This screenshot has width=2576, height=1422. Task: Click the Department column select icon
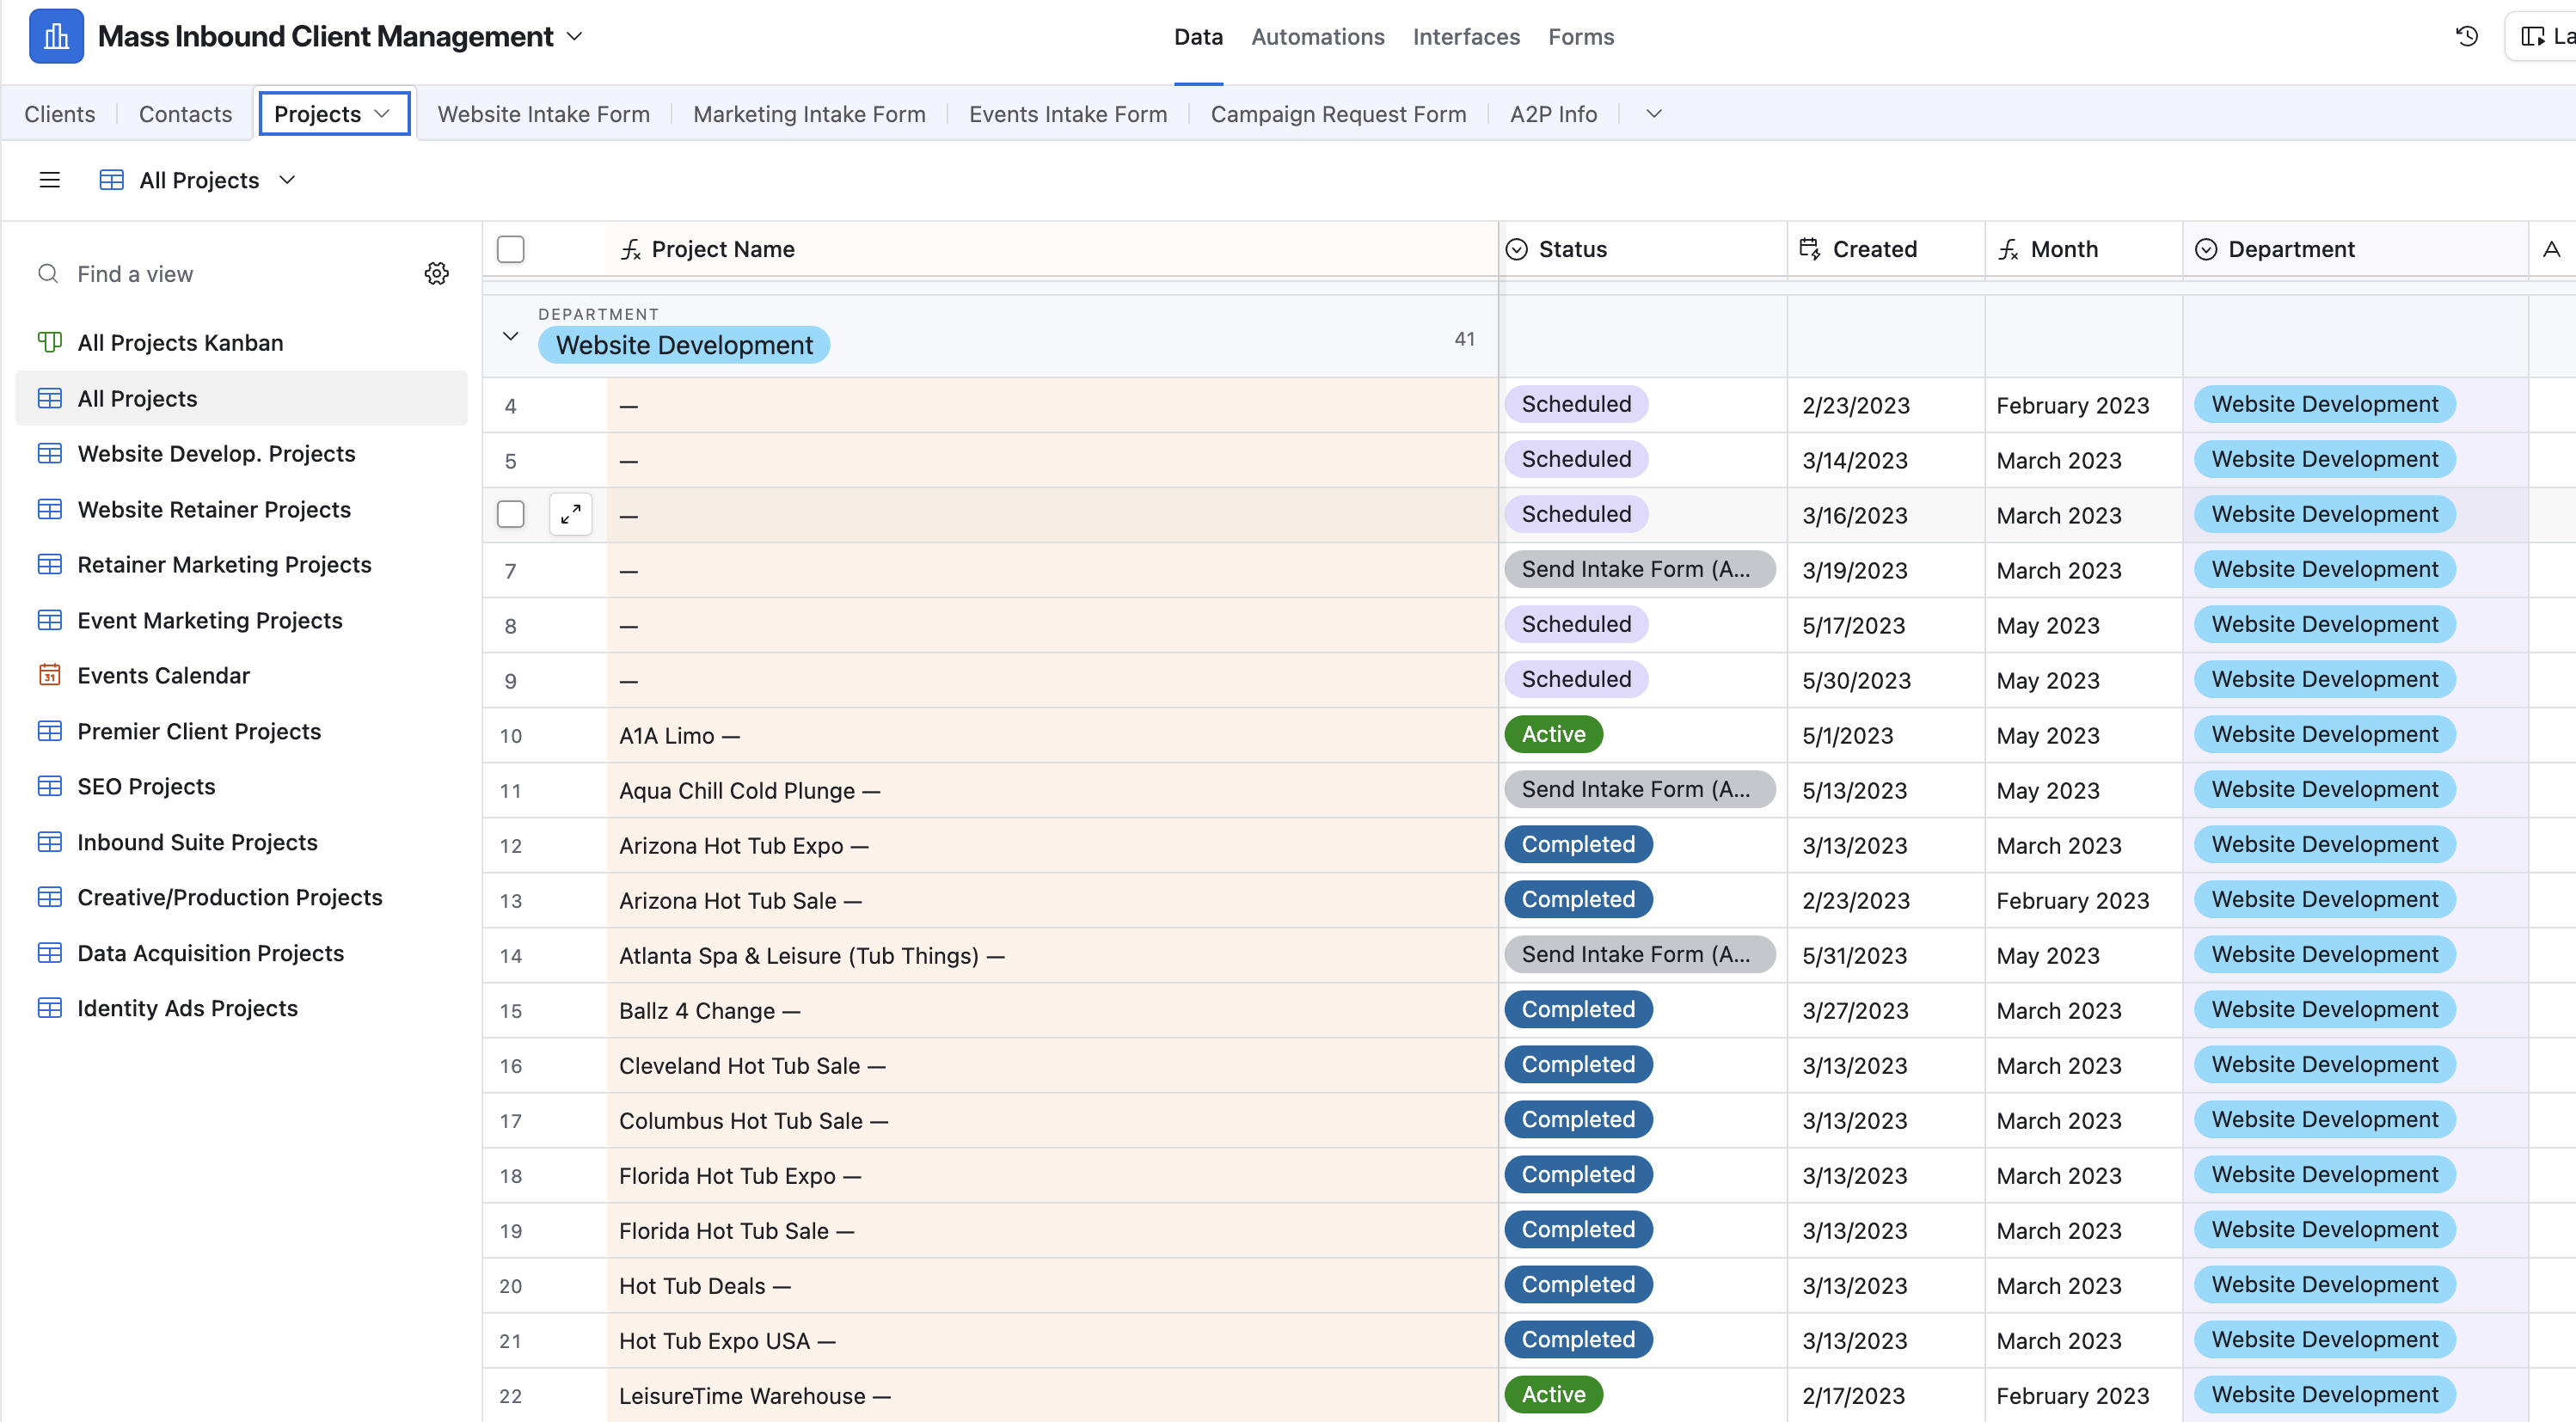pyautogui.click(x=2206, y=250)
